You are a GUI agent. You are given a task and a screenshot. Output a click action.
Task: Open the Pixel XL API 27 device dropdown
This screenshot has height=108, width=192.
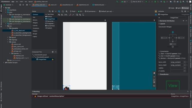click(137, 1)
